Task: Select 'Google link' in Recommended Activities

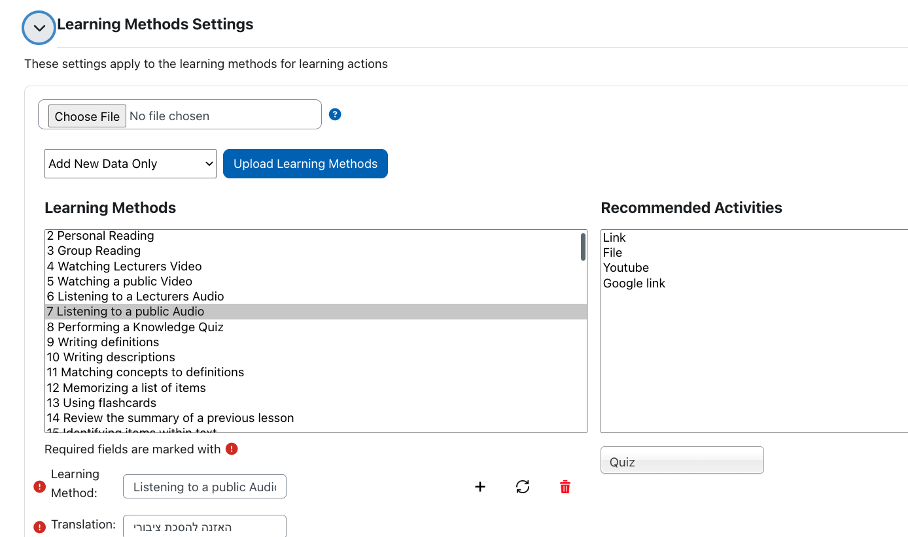Action: point(634,284)
